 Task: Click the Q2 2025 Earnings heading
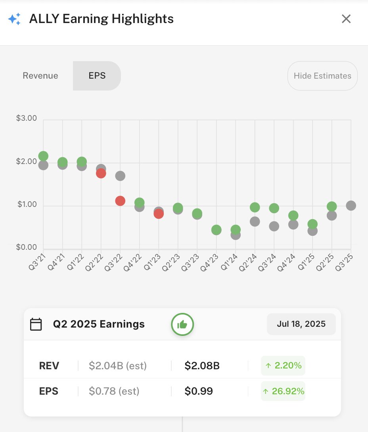coord(99,324)
